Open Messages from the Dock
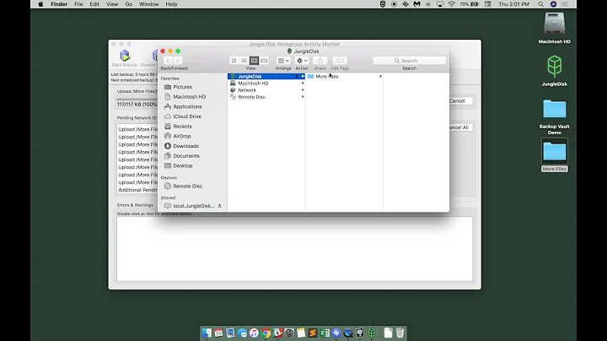The image size is (607, 341). pos(242,333)
